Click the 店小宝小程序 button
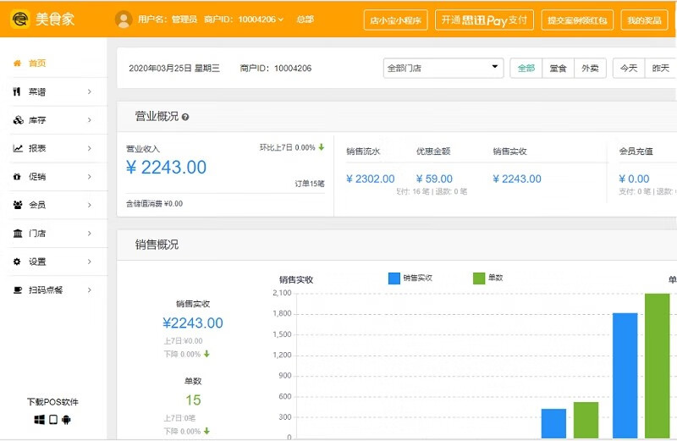The image size is (677, 441). pos(395,20)
